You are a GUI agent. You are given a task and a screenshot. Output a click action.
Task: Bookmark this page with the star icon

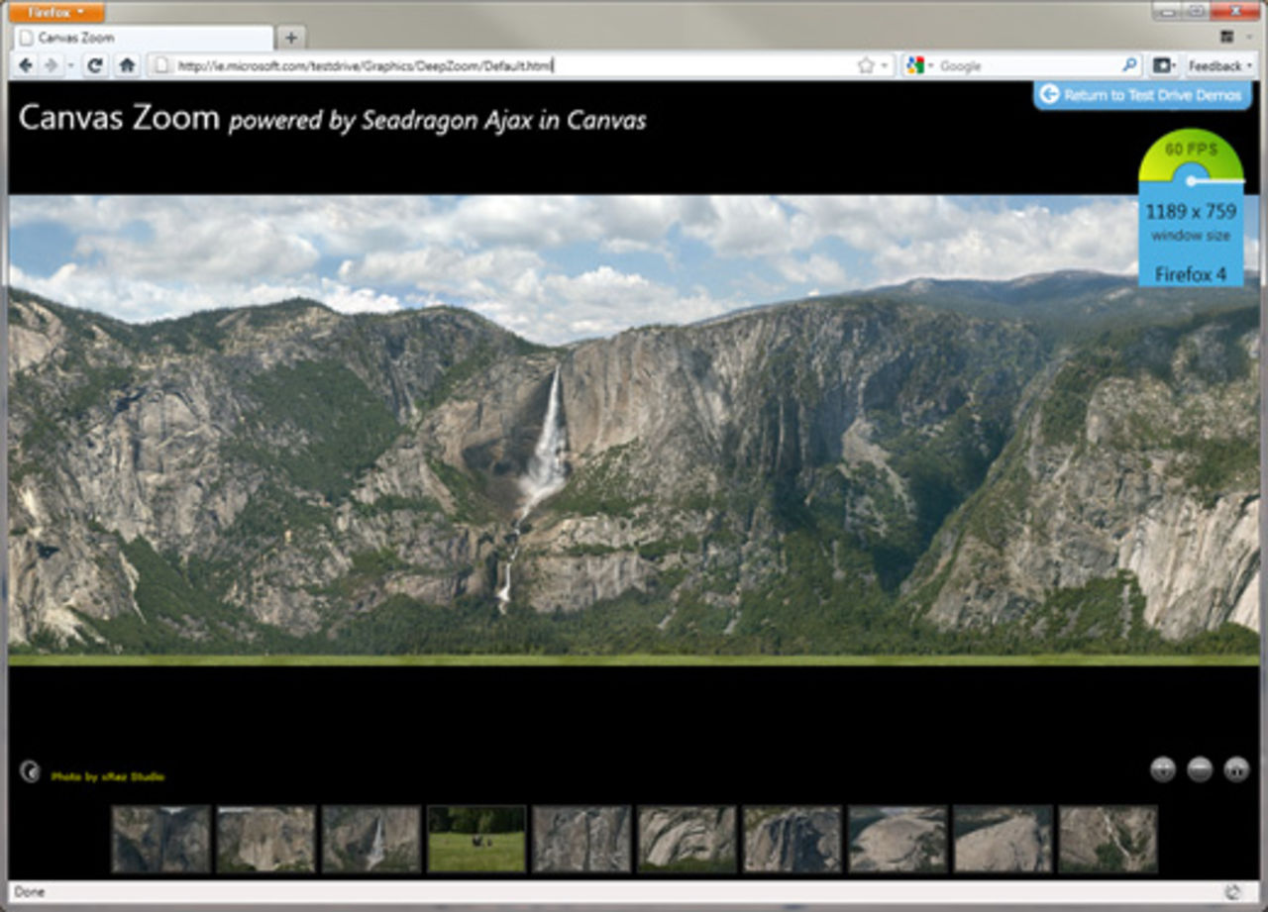[x=865, y=65]
